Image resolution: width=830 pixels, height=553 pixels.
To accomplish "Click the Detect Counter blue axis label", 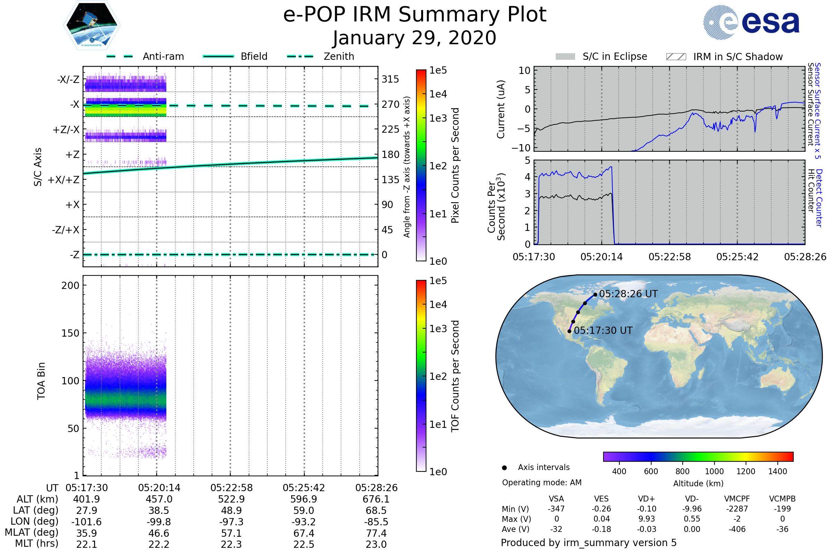I will click(x=819, y=198).
